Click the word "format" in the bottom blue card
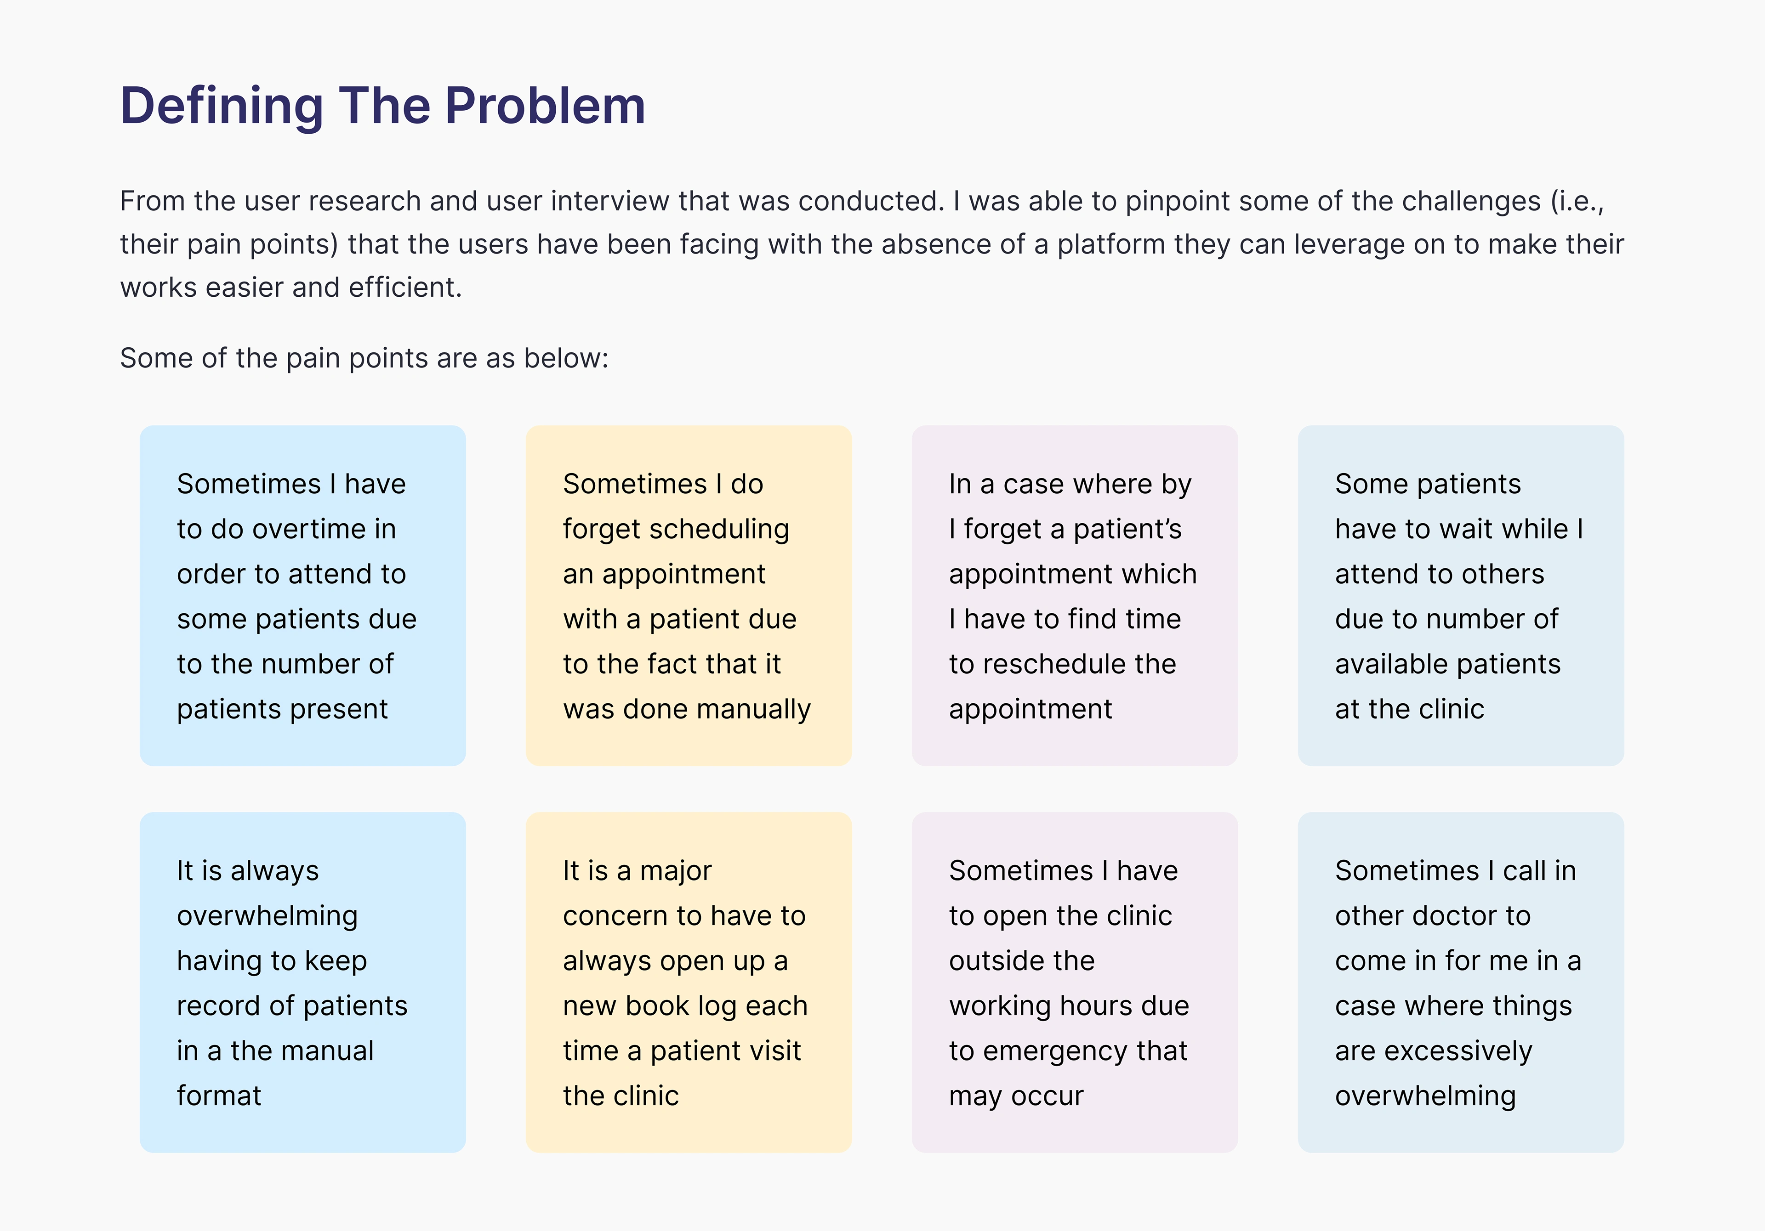Viewport: 1765px width, 1231px height. pyautogui.click(x=219, y=1095)
